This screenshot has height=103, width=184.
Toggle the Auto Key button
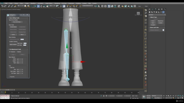149,96
